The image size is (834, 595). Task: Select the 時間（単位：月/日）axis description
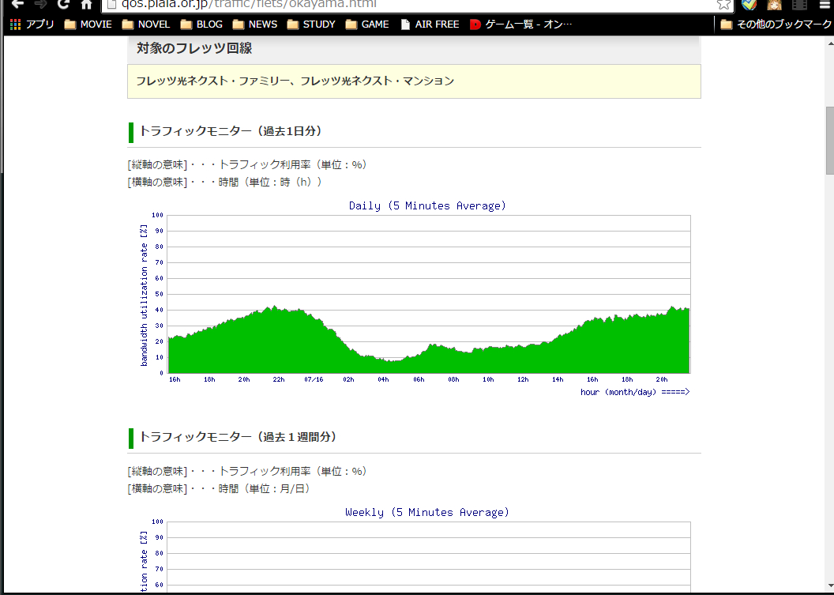coord(219,489)
